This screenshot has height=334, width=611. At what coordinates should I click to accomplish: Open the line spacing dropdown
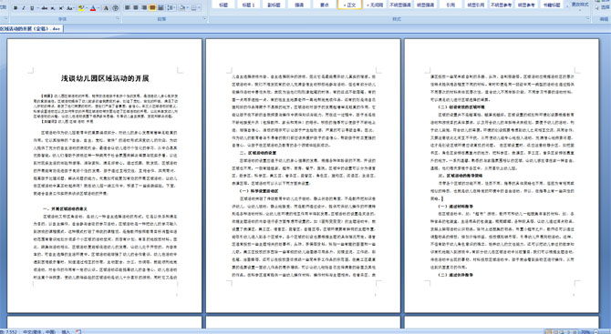click(x=171, y=7)
